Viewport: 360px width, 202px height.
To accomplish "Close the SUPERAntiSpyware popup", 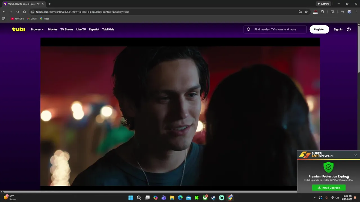I will (355, 155).
